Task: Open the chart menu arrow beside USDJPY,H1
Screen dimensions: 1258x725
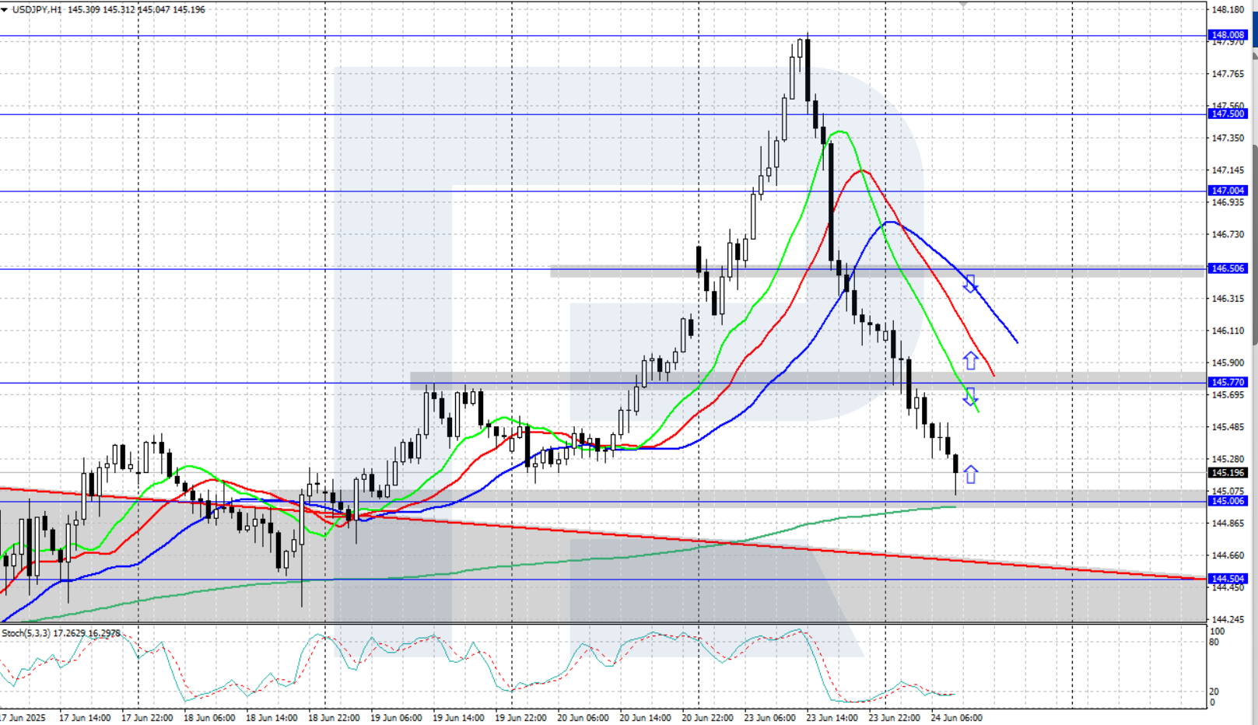Action: coord(5,9)
